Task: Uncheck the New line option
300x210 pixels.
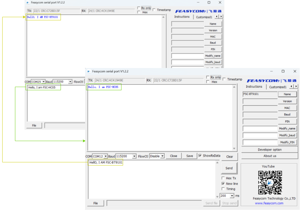Action: click(x=223, y=184)
